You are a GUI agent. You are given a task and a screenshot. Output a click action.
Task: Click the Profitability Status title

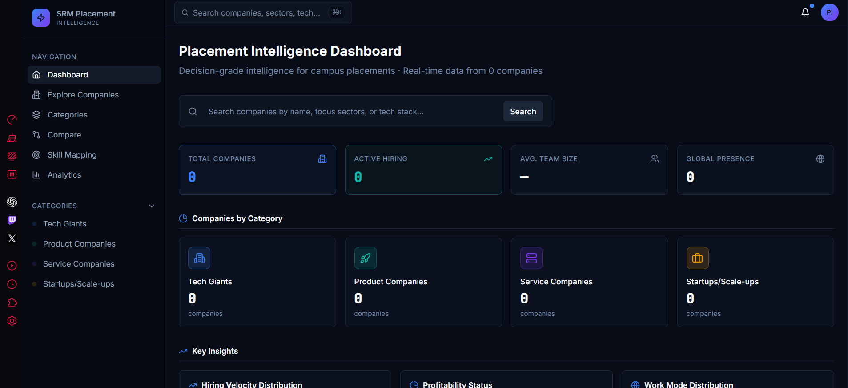click(458, 385)
